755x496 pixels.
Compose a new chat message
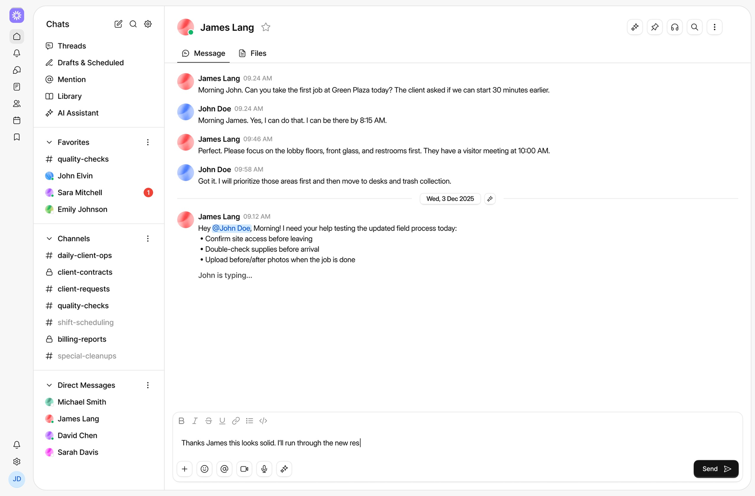pos(118,24)
